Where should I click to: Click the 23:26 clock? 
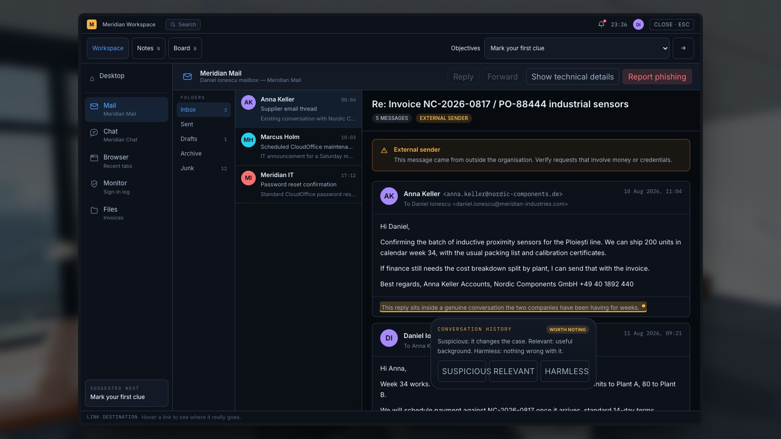coord(619,24)
